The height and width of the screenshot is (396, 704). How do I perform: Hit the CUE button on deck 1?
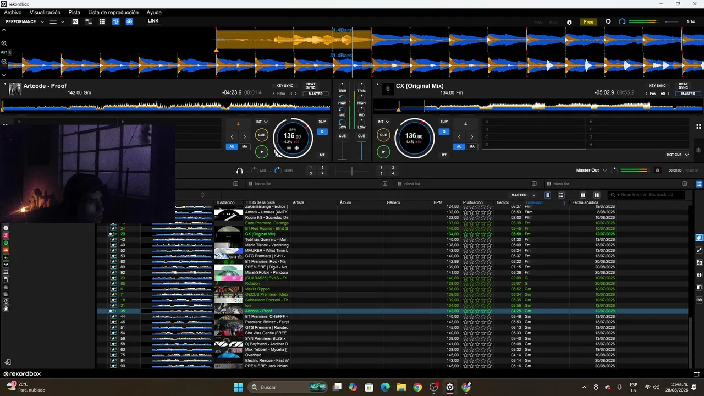[262, 135]
